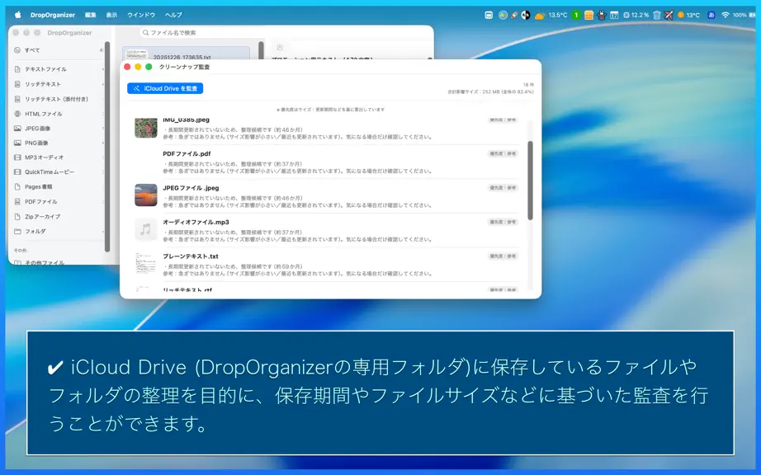Click the trash can icon in the menu bar

[657, 15]
